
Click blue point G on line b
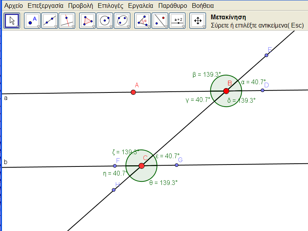click(176, 165)
